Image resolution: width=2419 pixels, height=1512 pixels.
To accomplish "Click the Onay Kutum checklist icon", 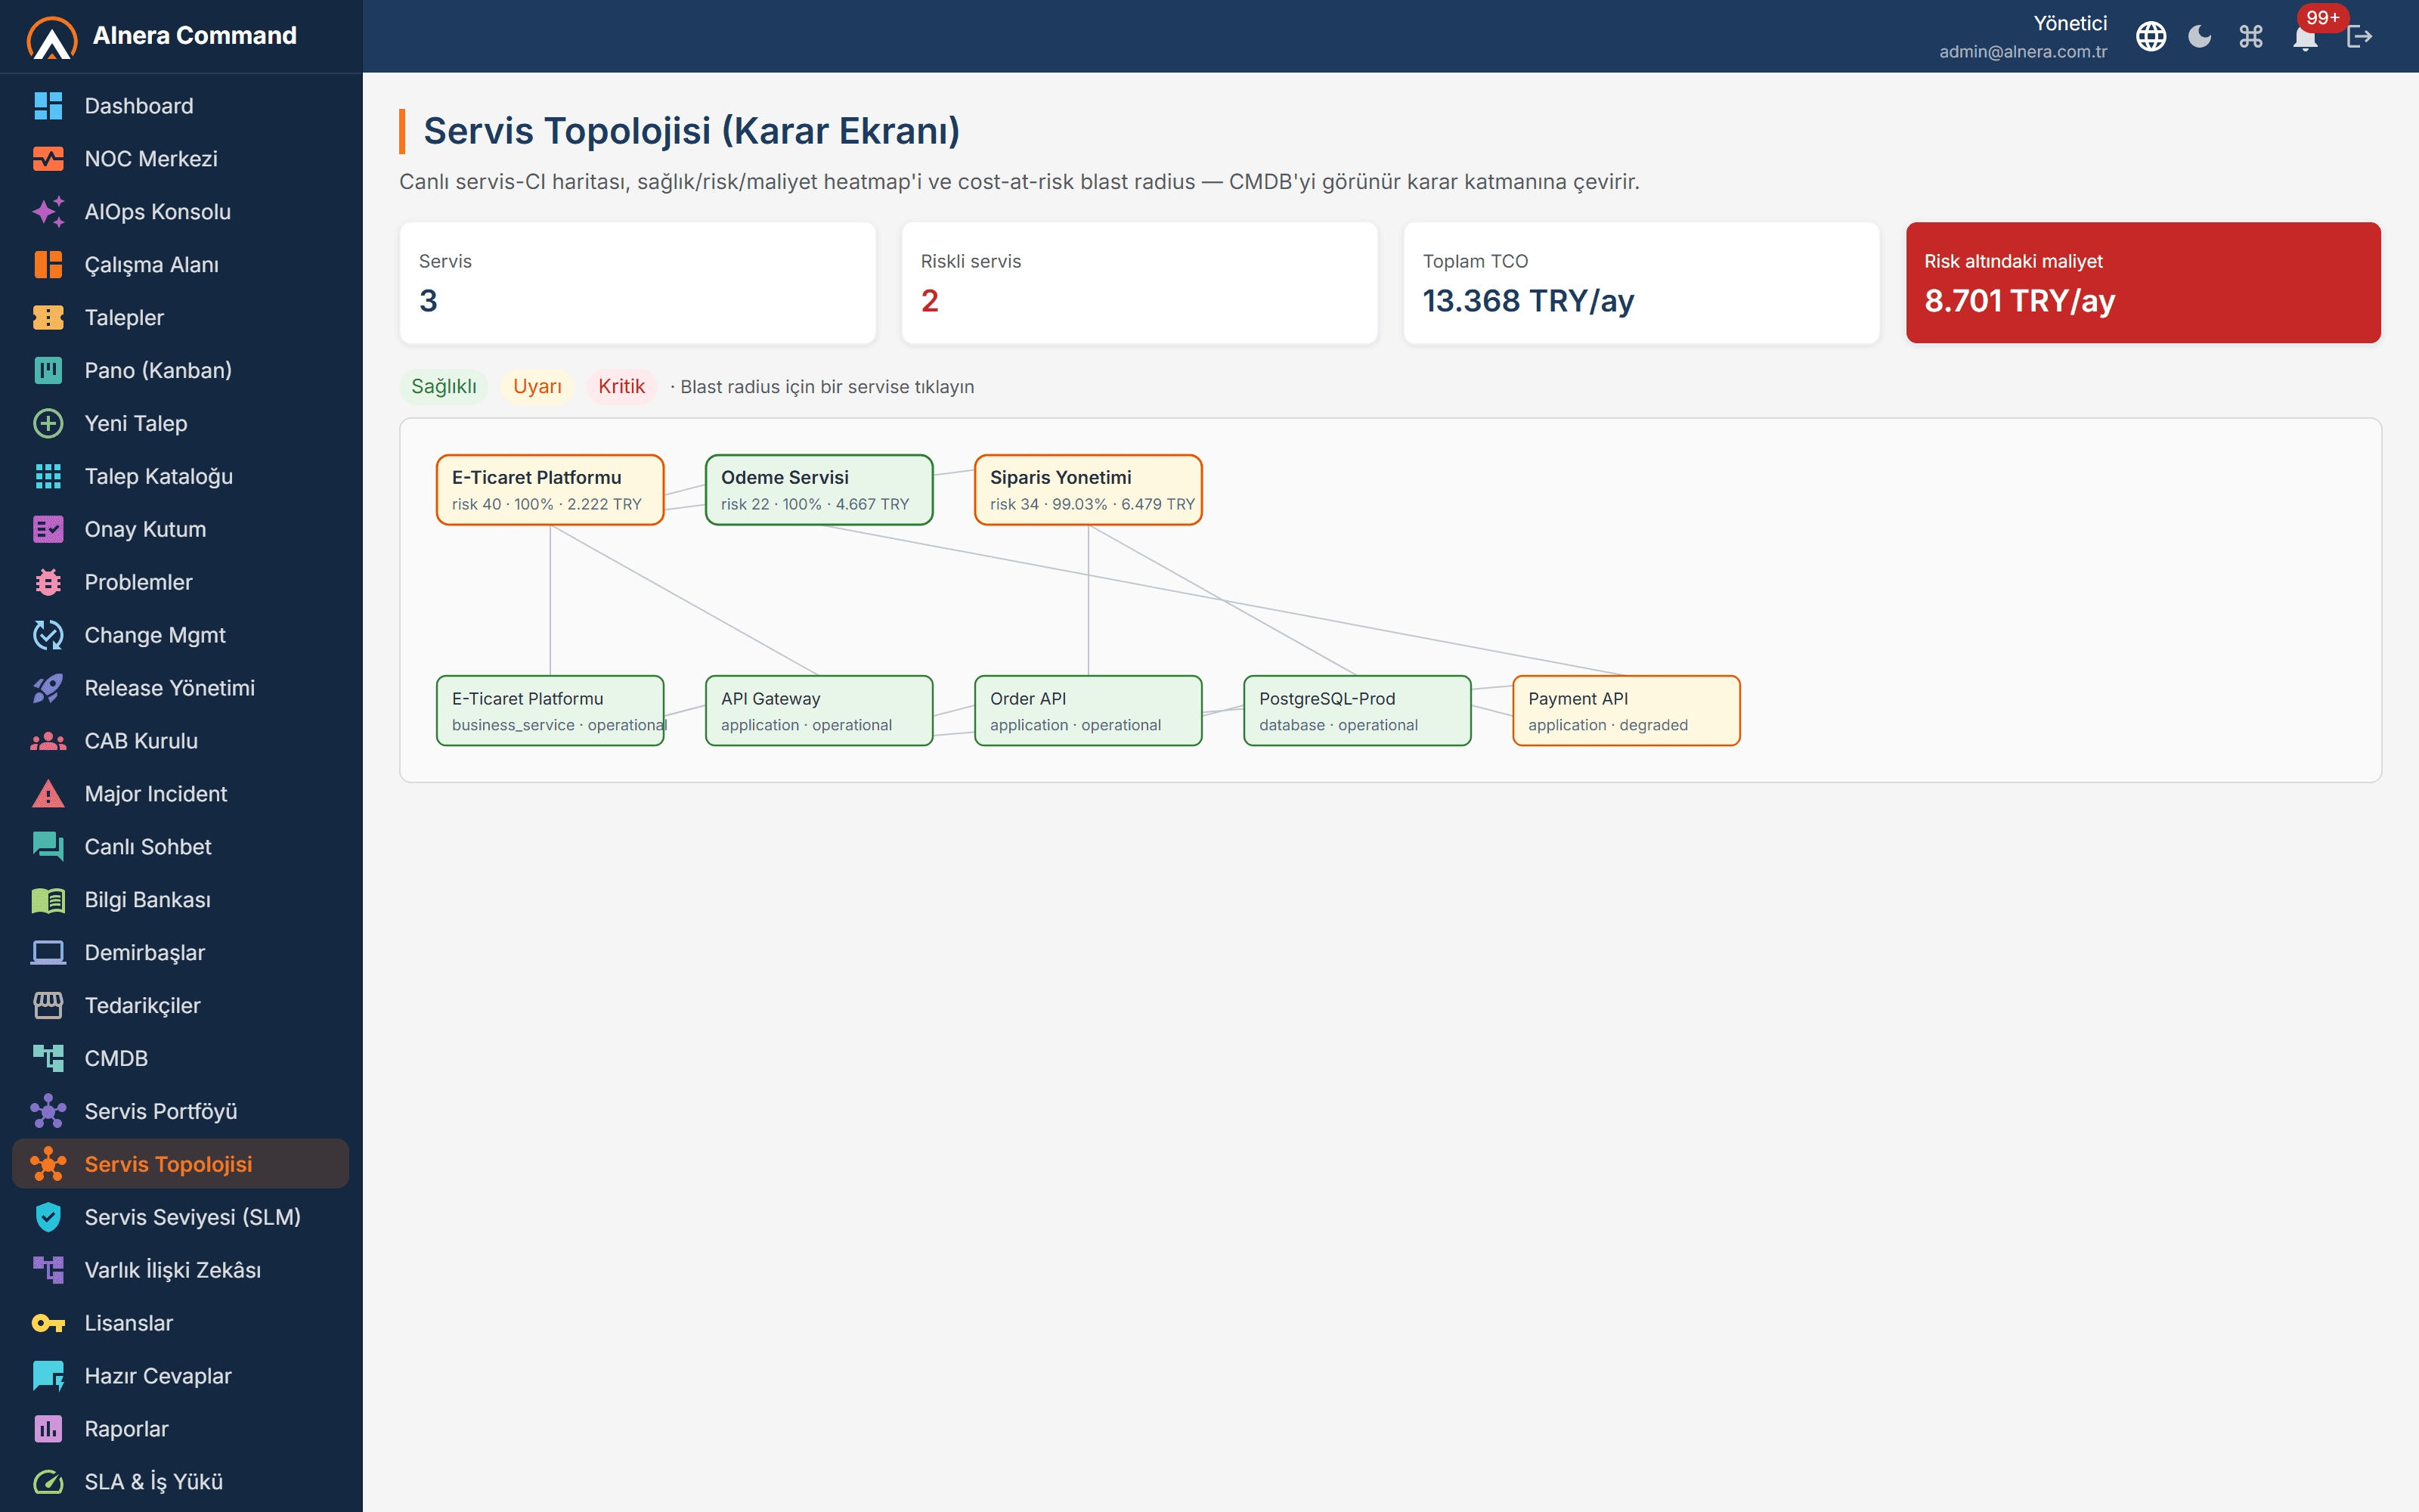I will point(48,530).
